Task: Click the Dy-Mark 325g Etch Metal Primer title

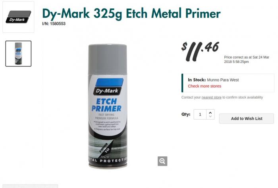Action: pos(131,13)
